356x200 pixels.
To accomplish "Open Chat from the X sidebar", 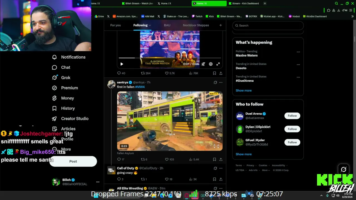I will tap(61, 67).
